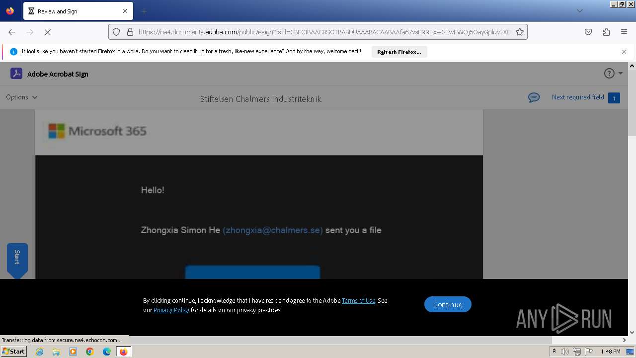
Task: View site security padlock info
Action: 130,32
